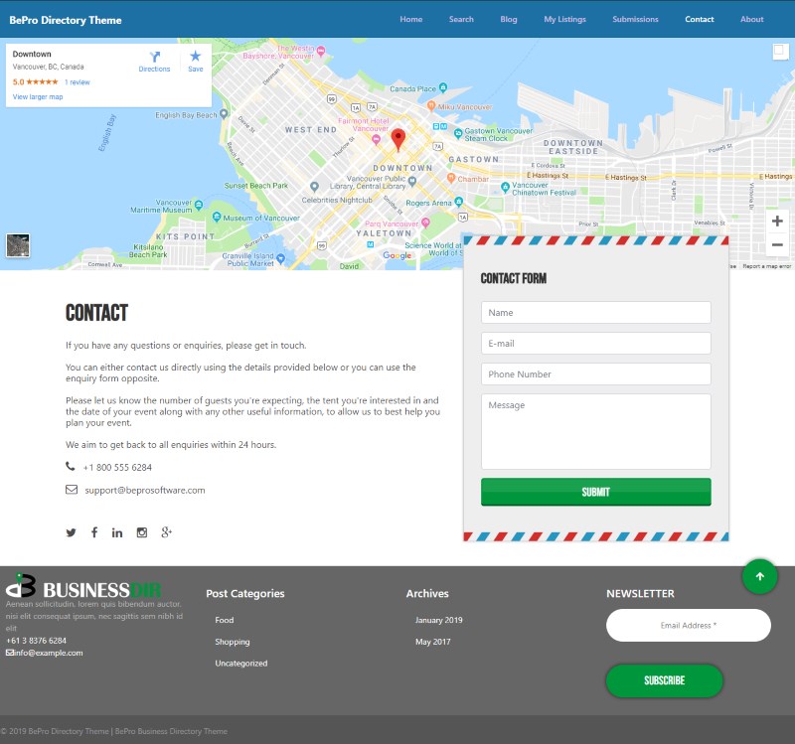Click the green scroll-to-top arrow button

click(x=759, y=576)
